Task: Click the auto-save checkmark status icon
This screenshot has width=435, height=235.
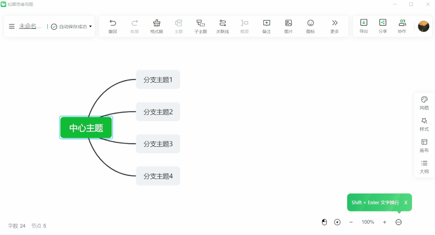Action: (x=54, y=27)
